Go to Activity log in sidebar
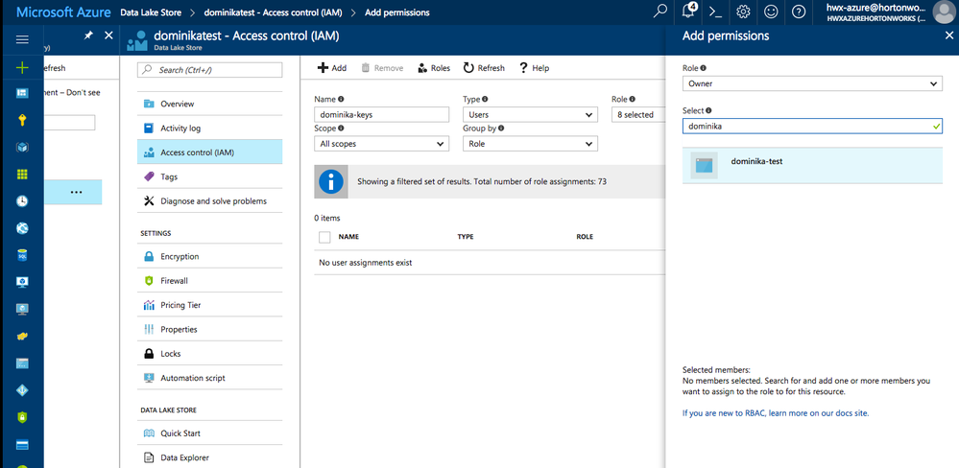 (180, 129)
